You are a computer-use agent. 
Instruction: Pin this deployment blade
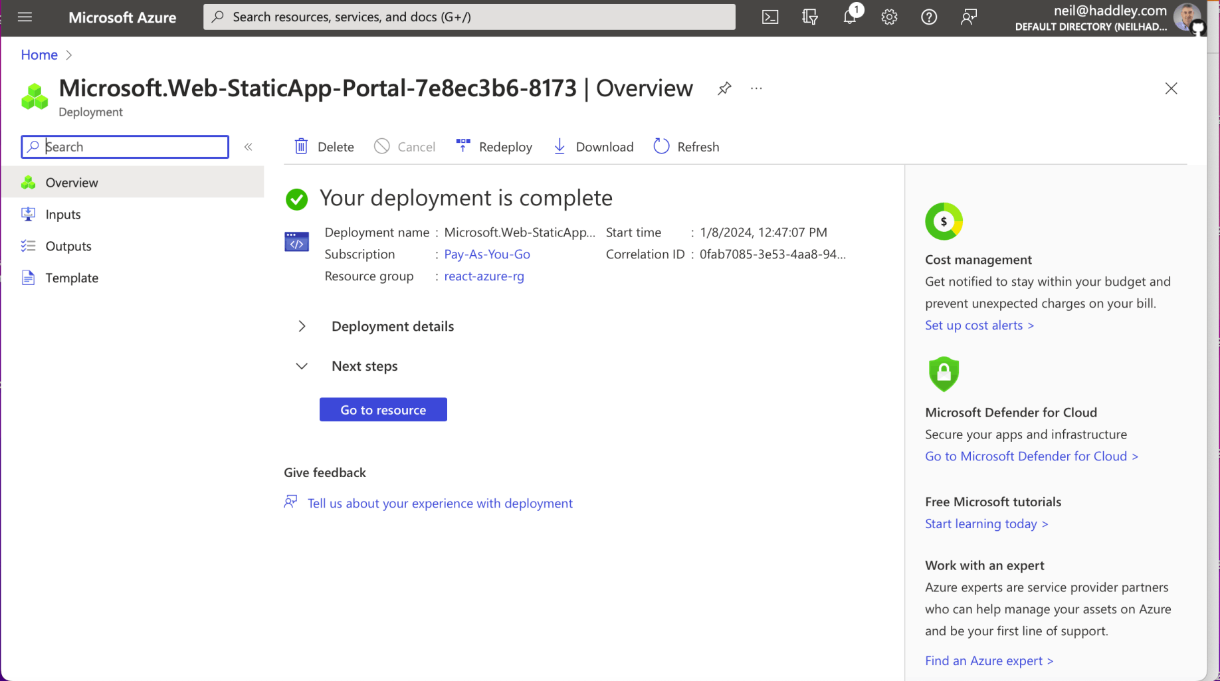[724, 88]
